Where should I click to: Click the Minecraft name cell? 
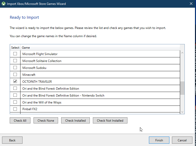pos(100,75)
